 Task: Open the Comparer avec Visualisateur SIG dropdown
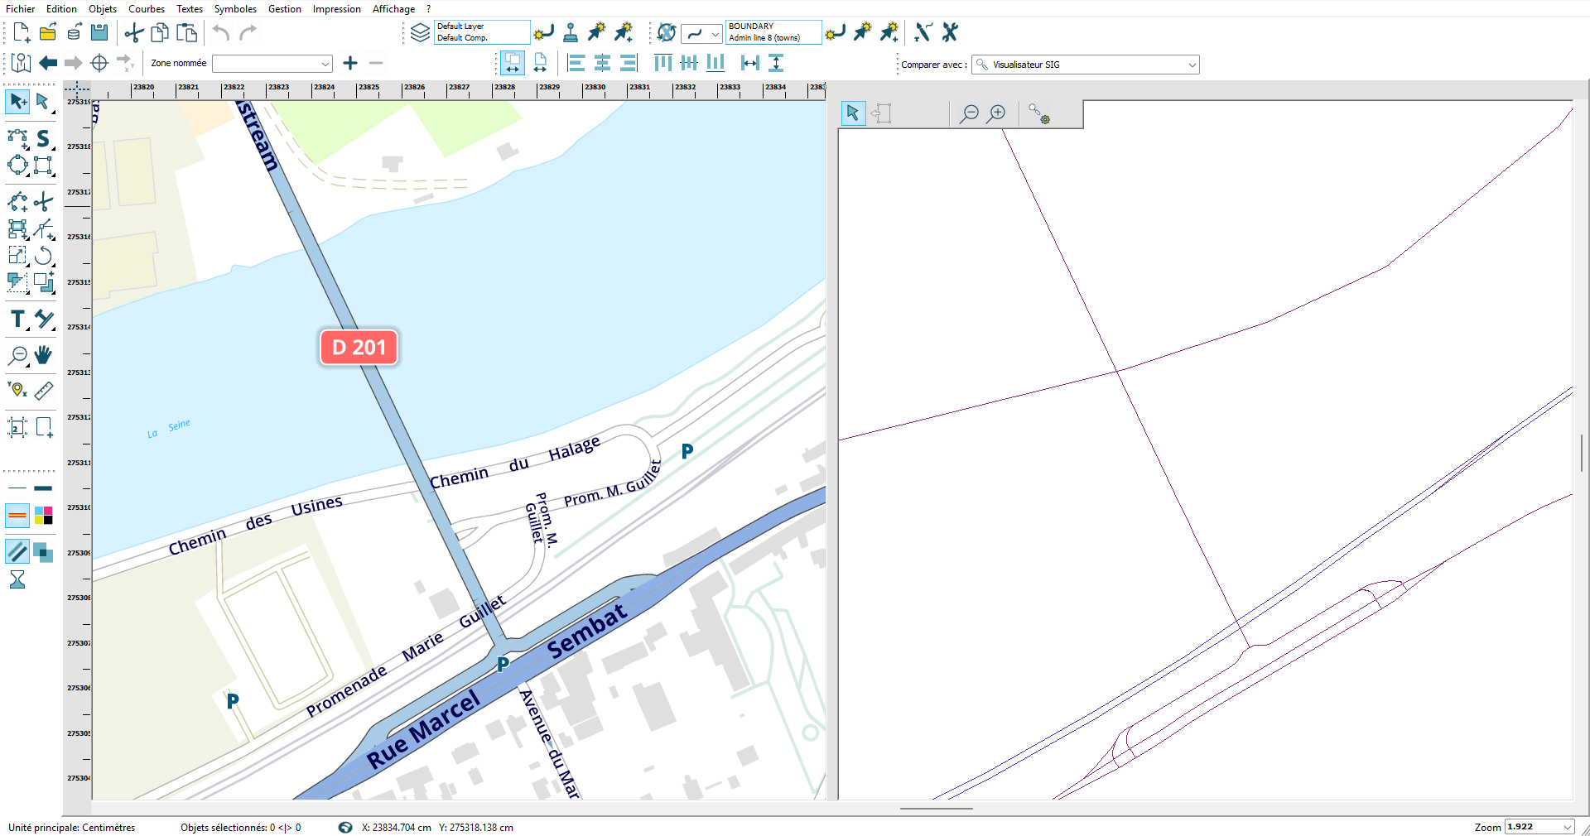coord(1192,65)
